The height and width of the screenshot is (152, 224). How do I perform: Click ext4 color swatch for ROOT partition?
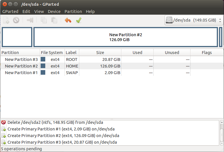(43, 59)
